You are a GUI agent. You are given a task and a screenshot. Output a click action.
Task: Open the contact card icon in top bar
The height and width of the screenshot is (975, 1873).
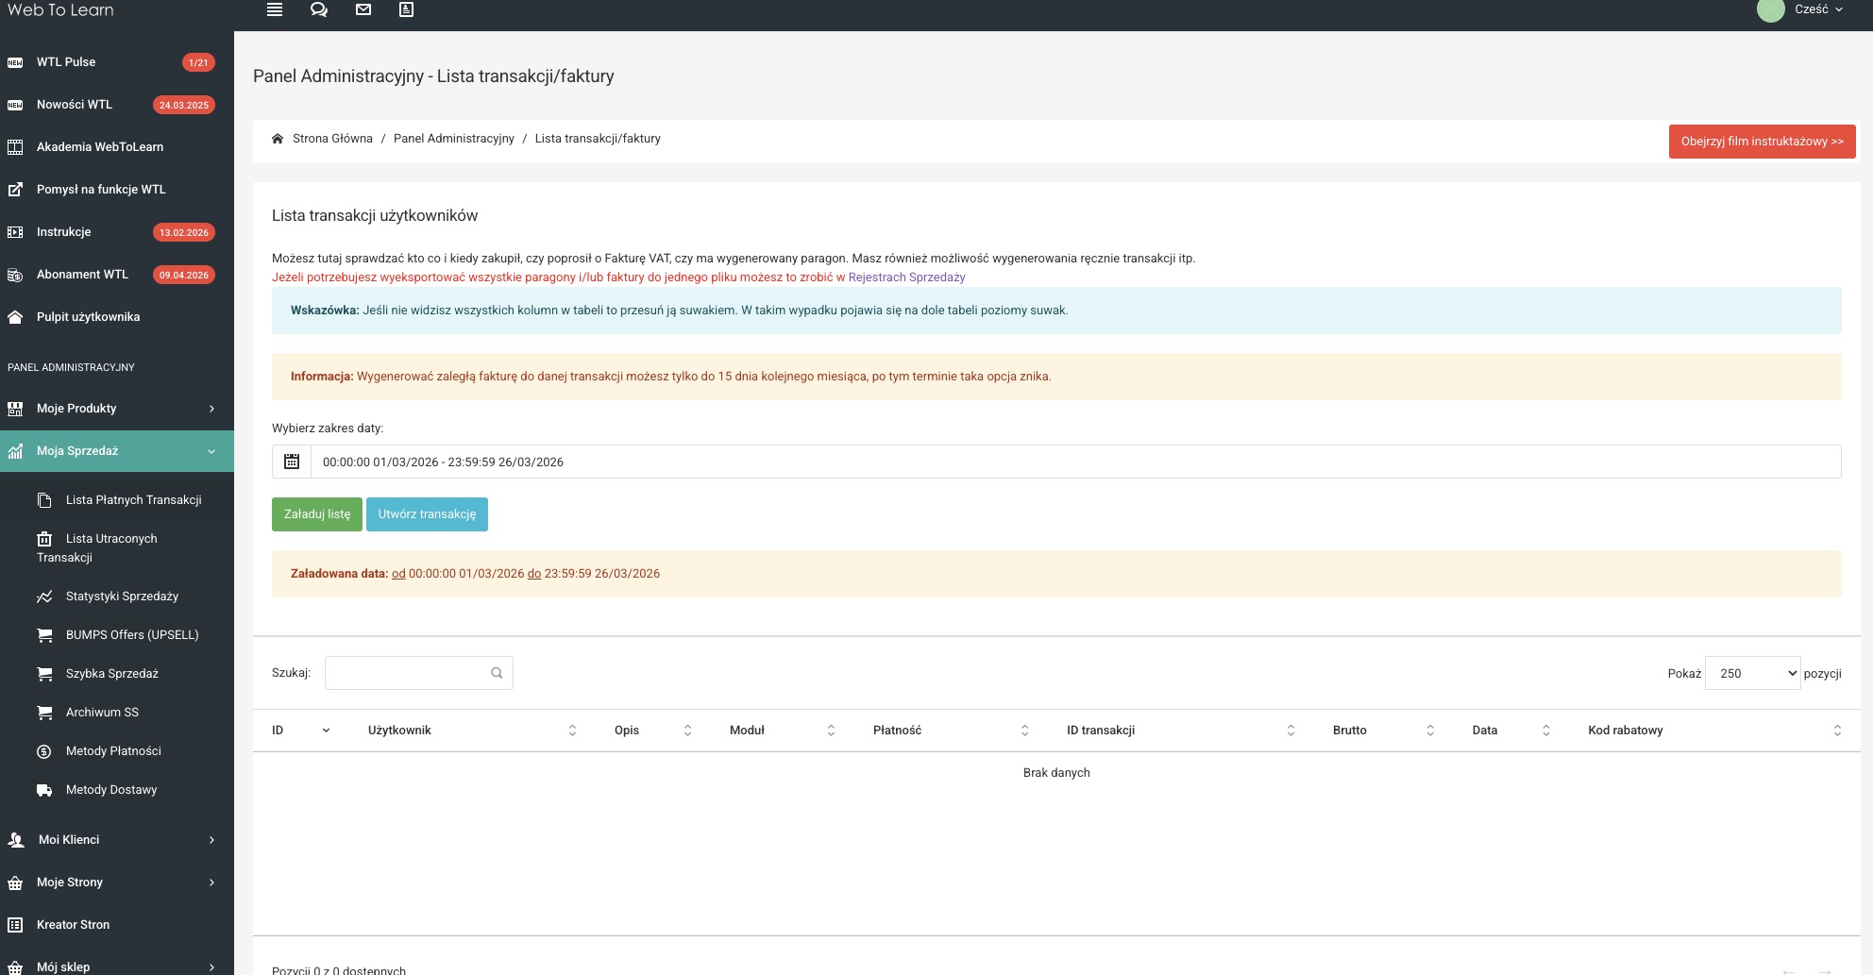point(406,9)
